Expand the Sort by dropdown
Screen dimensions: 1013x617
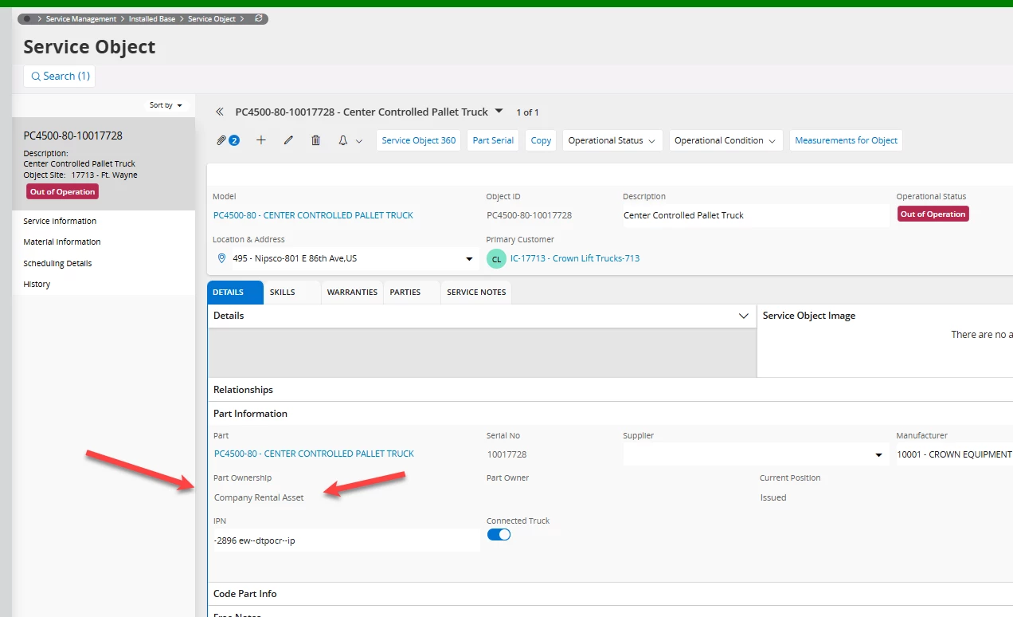tap(166, 105)
